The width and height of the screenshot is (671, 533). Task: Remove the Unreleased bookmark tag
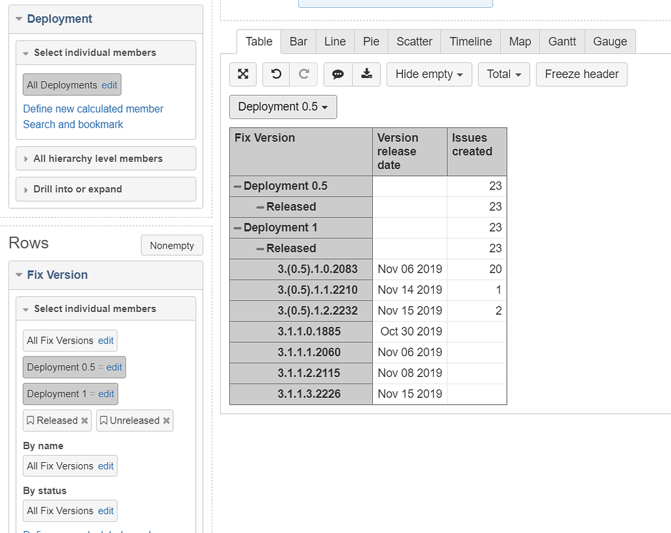pyautogui.click(x=166, y=420)
